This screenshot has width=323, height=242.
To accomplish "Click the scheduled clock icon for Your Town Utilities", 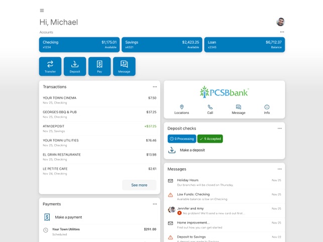I will tap(46, 230).
